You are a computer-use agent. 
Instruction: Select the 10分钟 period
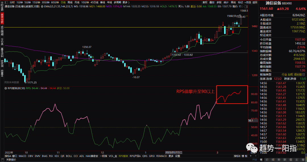[85, 2]
